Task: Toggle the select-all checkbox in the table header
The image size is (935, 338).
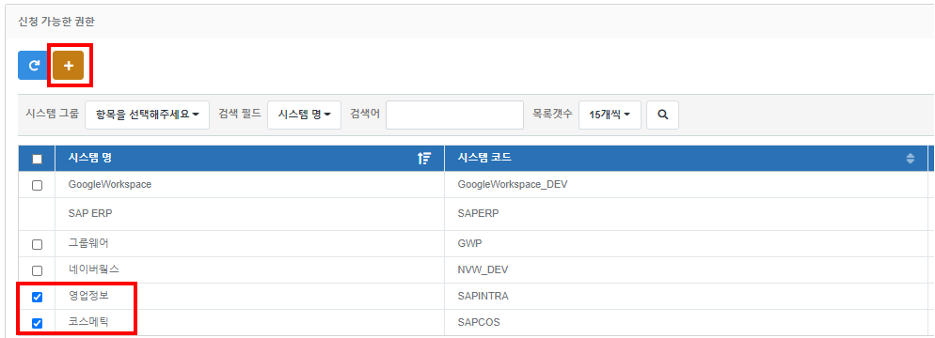Action: click(37, 159)
